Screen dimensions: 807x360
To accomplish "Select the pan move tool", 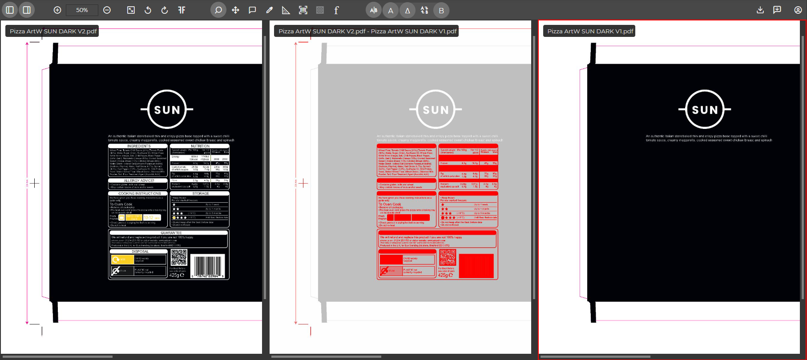I will coord(235,10).
